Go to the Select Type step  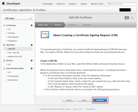coord(43,25)
